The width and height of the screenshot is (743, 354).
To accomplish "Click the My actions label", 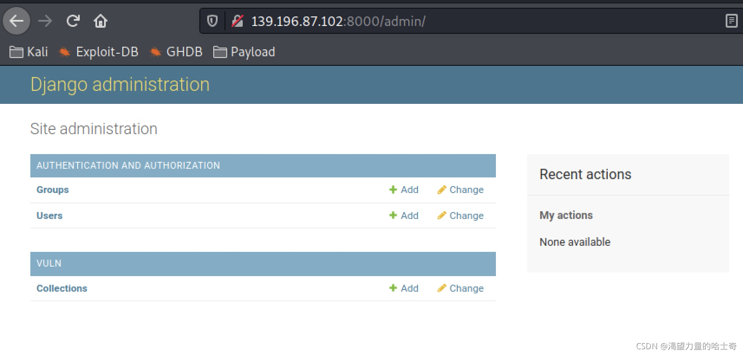I will [x=566, y=215].
